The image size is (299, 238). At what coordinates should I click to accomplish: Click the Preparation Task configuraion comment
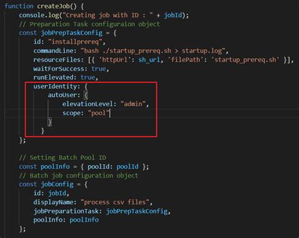tap(90, 24)
